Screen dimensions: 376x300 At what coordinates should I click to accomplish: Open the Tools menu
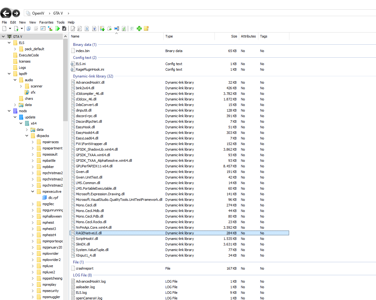pos(61,22)
